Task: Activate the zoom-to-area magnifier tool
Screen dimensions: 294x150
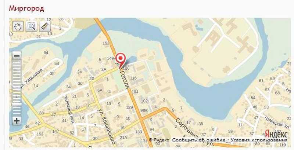Action: coord(31,26)
